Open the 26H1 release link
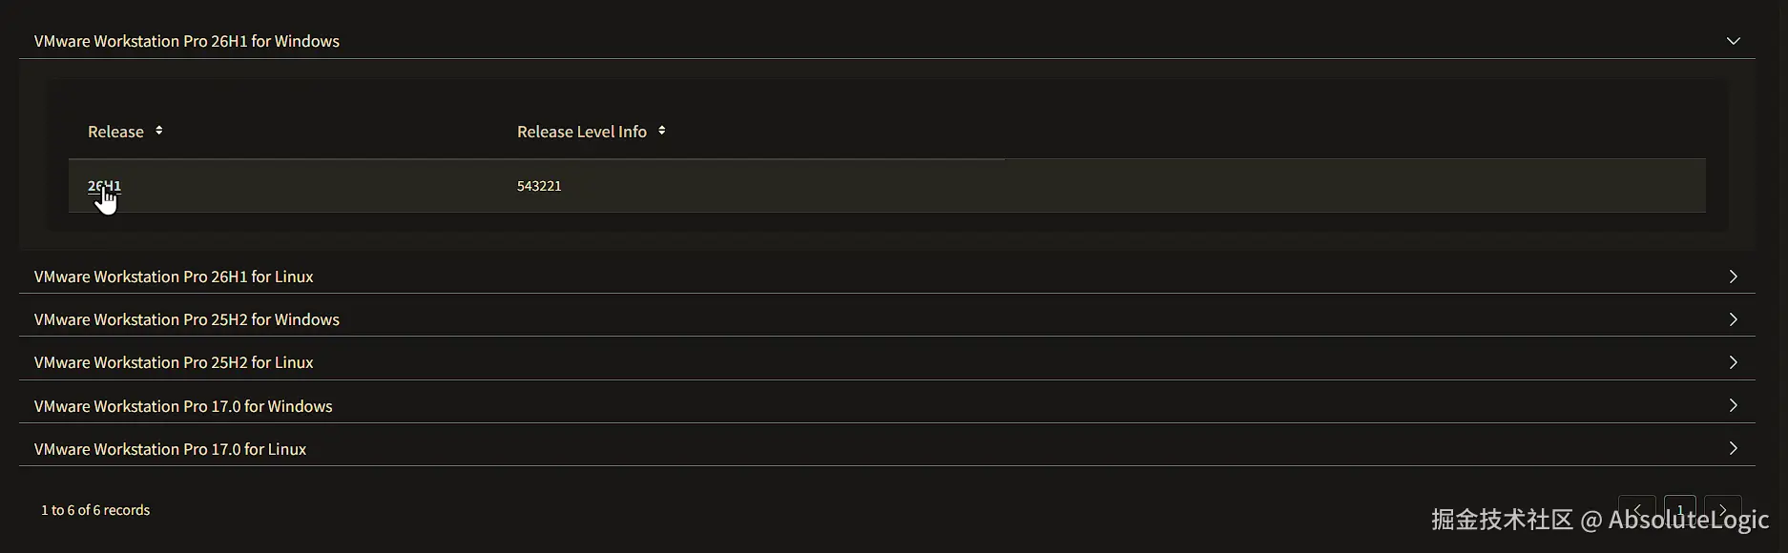 click(104, 186)
